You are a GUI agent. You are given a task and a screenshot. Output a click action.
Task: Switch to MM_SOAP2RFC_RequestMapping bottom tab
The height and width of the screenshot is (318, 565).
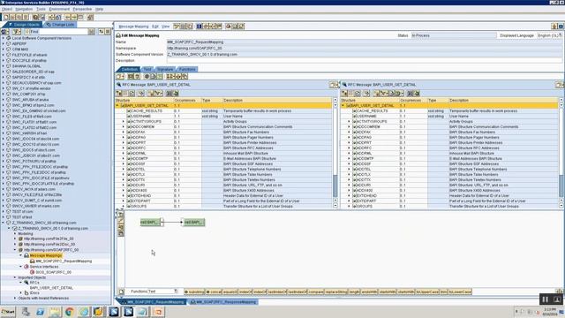click(x=153, y=302)
